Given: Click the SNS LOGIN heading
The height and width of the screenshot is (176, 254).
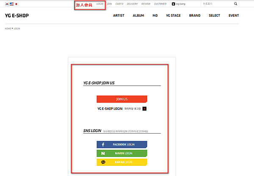Looking at the screenshot, I should tap(92, 131).
